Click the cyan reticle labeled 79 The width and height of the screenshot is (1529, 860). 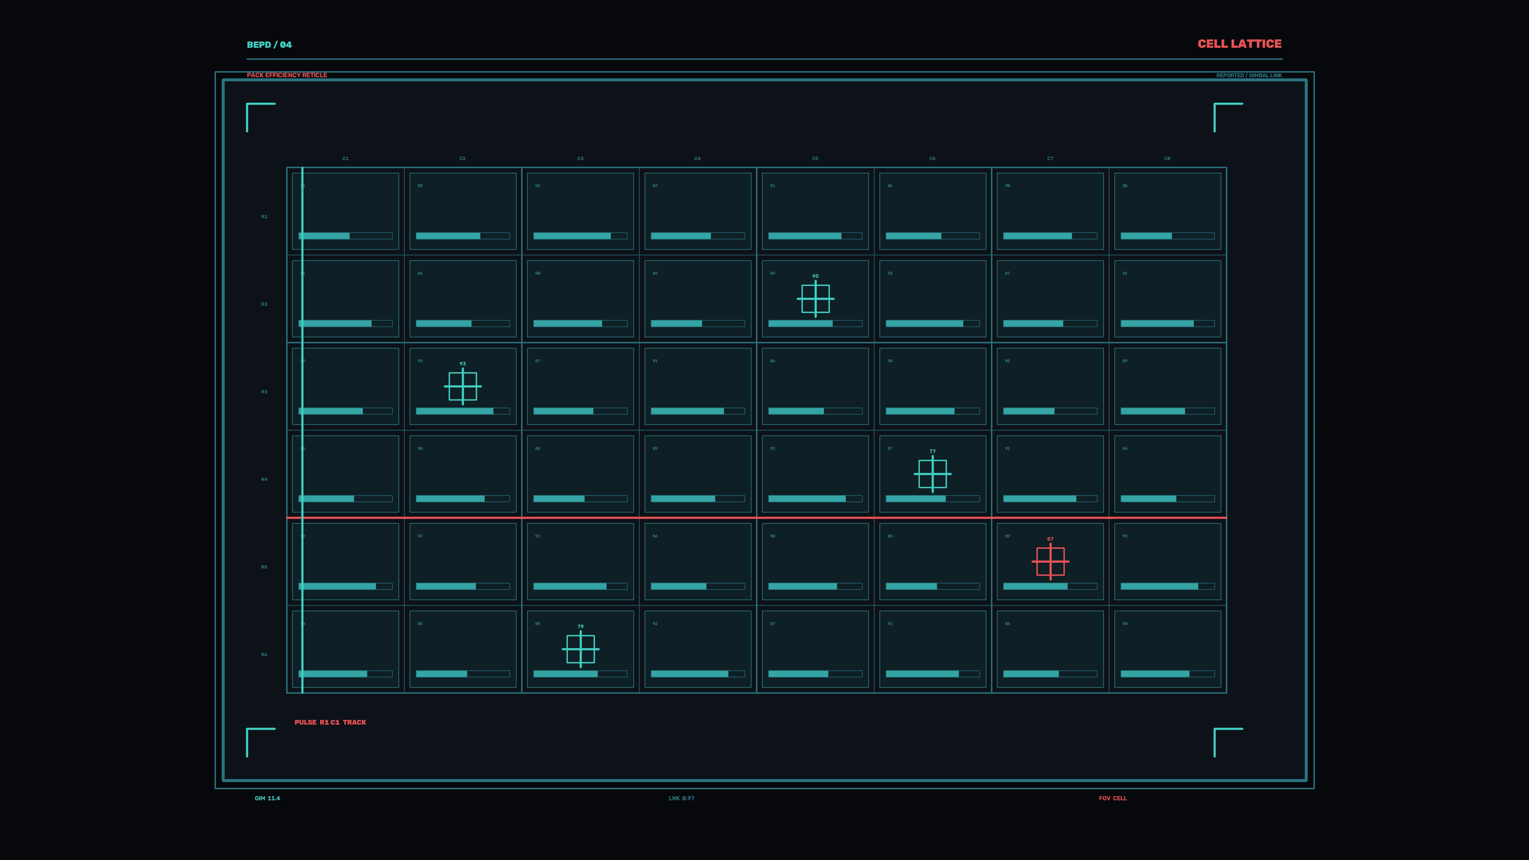pyautogui.click(x=581, y=649)
